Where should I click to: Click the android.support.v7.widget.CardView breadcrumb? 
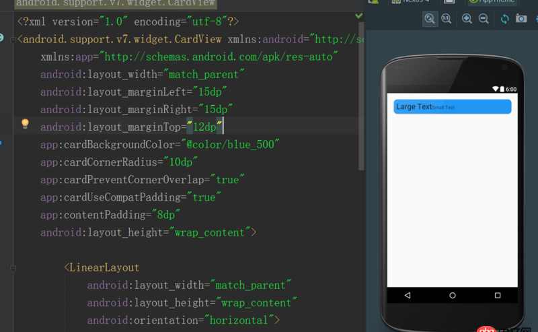[x=116, y=3]
